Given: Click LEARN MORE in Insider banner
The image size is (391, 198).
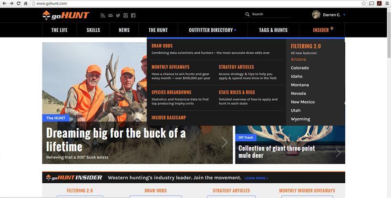Looking at the screenshot, I should click(x=256, y=178).
